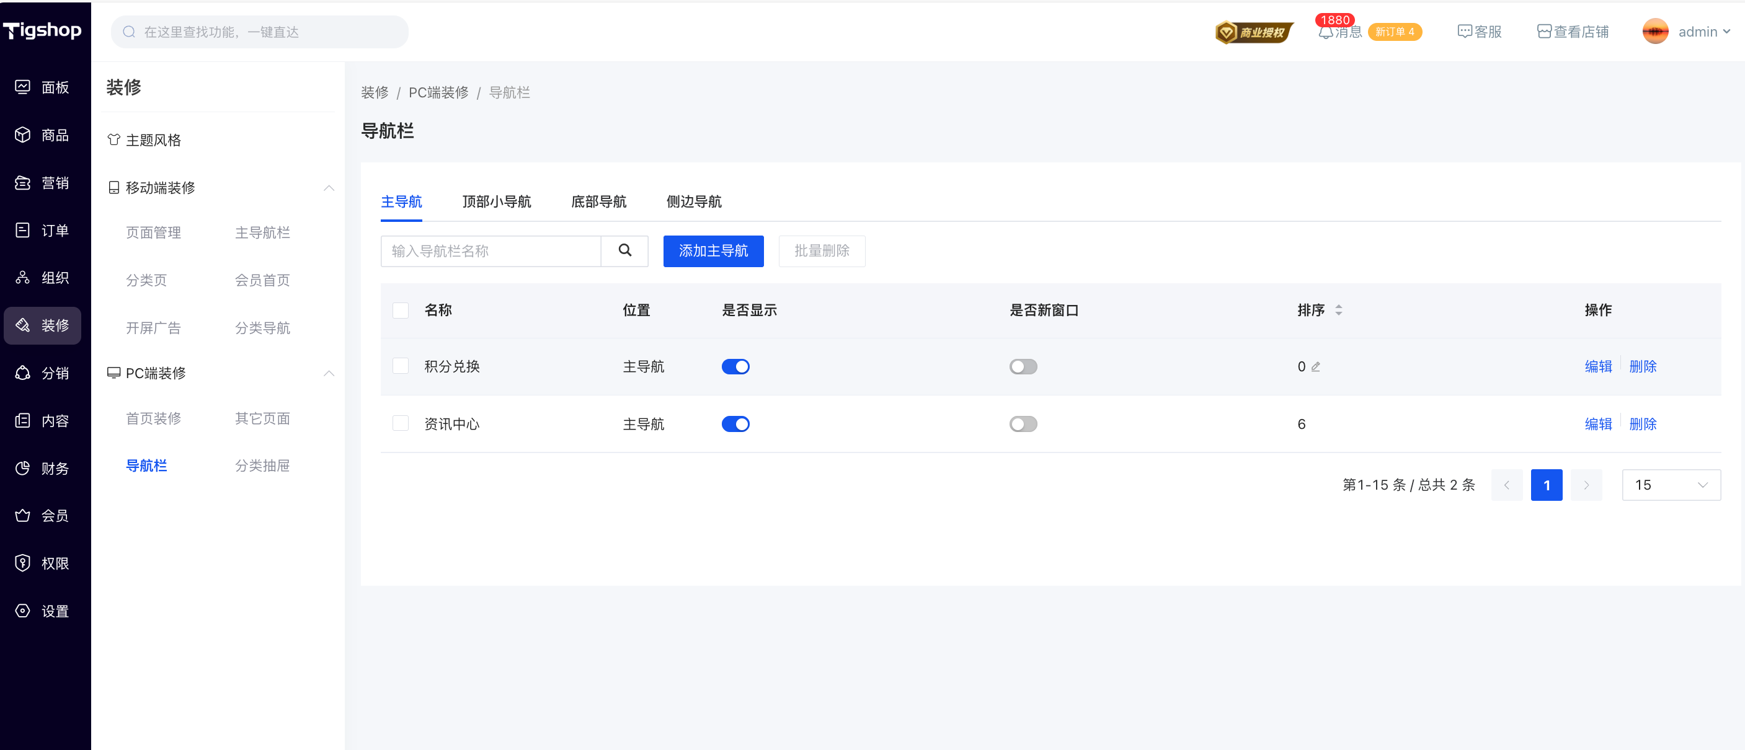Open the 商品 products sidebar icon

point(22,135)
